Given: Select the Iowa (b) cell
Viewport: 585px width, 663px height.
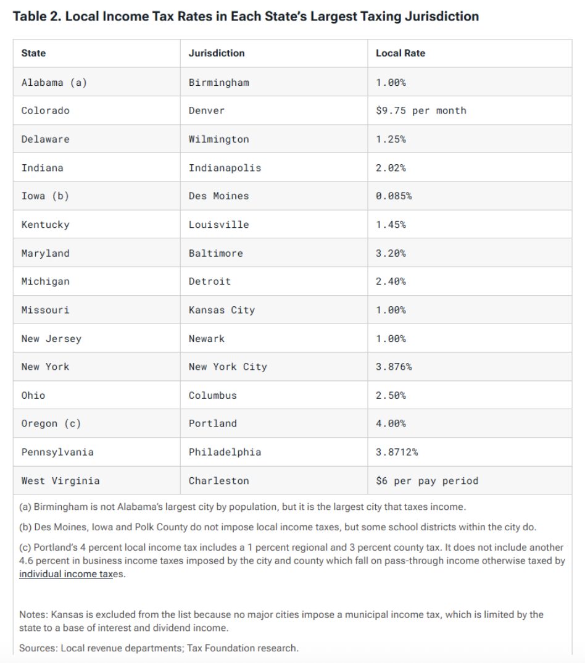Looking at the screenshot, I should coord(97,196).
